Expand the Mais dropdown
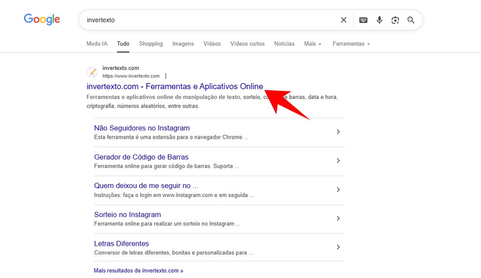The width and height of the screenshot is (481, 278). [x=312, y=43]
